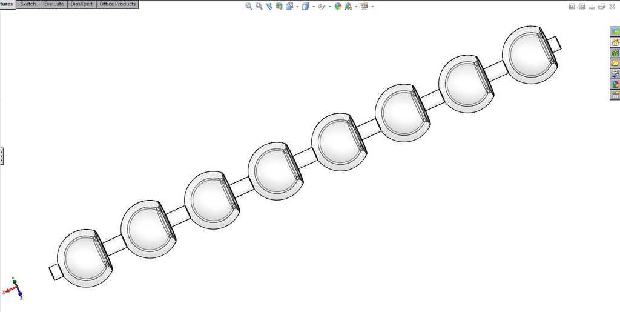This screenshot has height=312, width=620.
Task: Switch to the Sketch tab
Action: point(28,4)
